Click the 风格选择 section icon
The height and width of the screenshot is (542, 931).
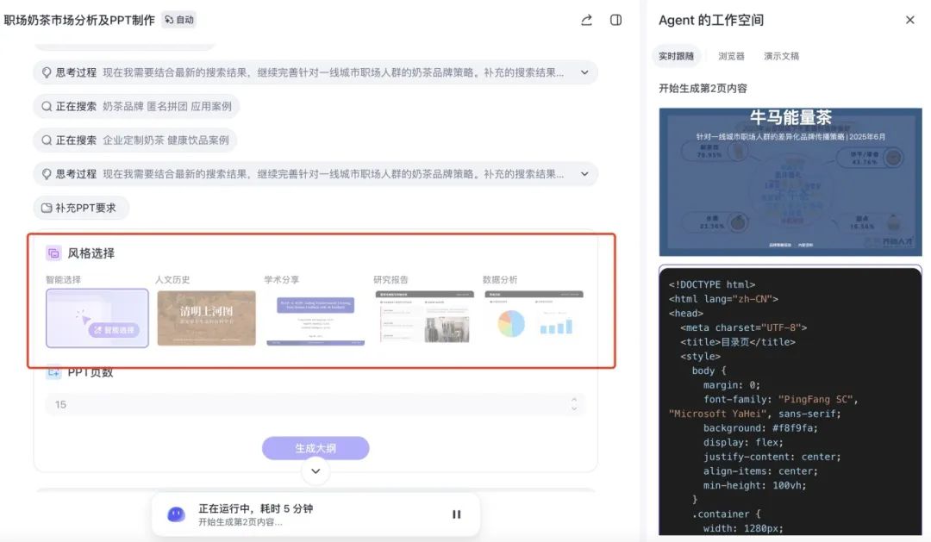click(x=53, y=253)
